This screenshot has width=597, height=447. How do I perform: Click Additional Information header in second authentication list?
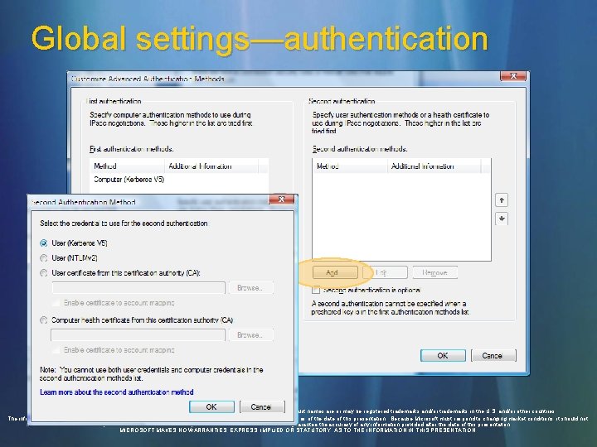(x=434, y=166)
